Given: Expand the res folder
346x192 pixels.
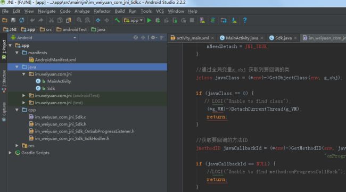Looking at the screenshot, I should [x=17, y=146].
